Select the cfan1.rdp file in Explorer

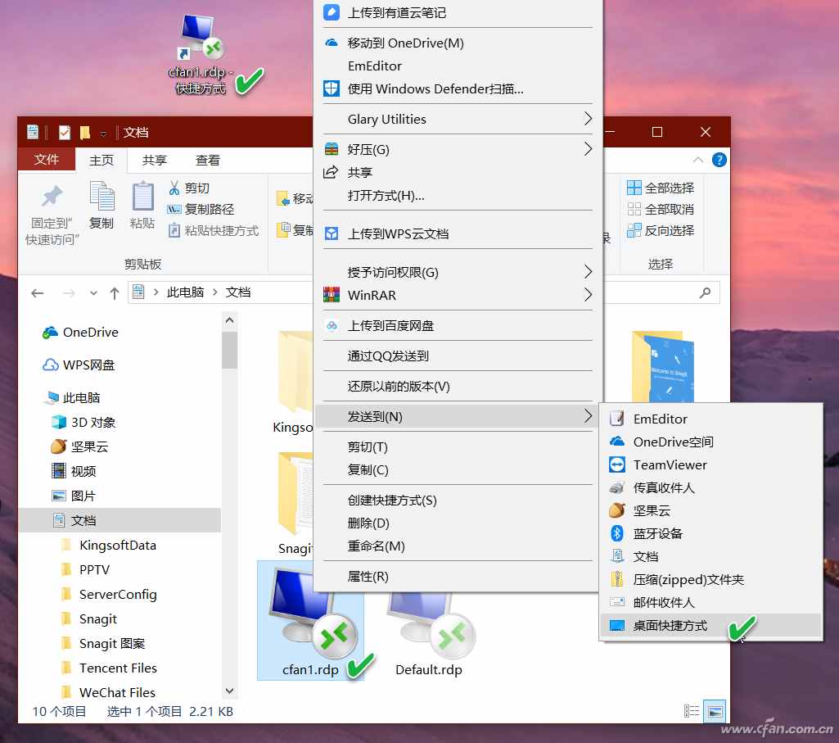[x=310, y=622]
